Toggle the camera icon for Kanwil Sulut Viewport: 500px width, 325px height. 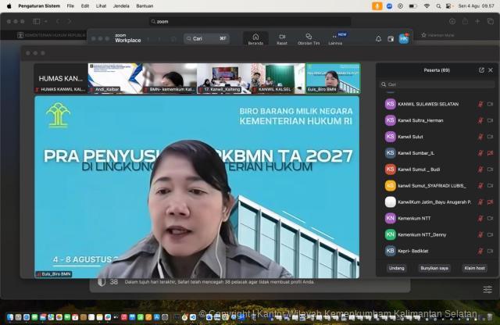[490, 137]
